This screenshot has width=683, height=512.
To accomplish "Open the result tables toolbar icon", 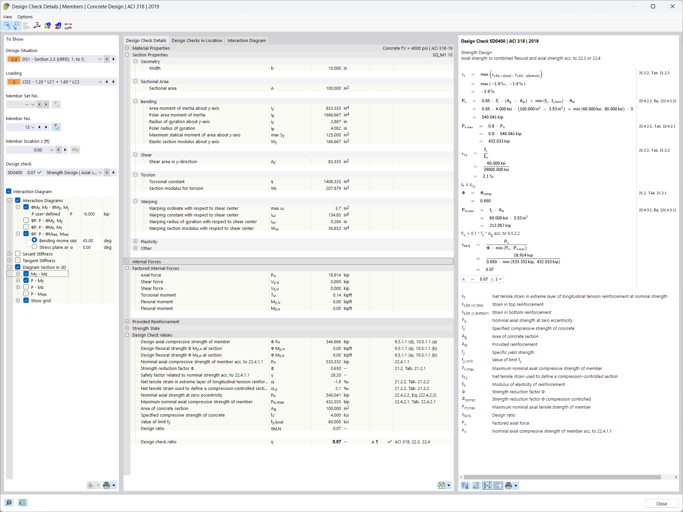I will [x=27, y=26].
